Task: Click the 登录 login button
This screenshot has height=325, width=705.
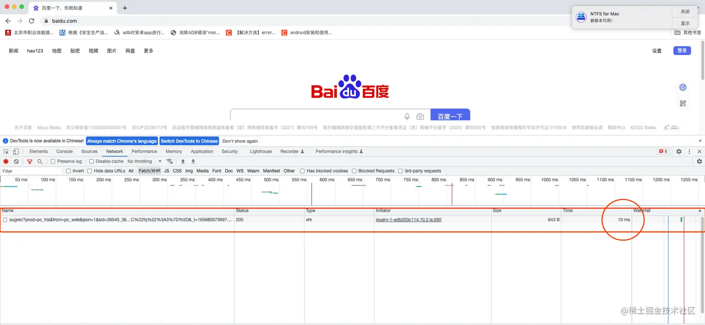Action: click(682, 51)
